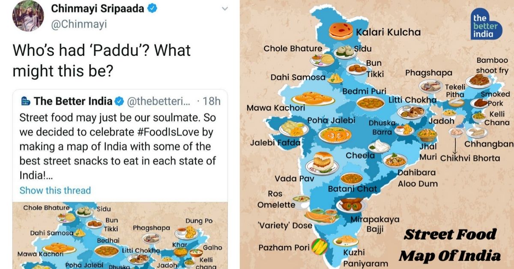Image resolution: width=514 pixels, height=269 pixels.
Task: Open Chinmayi Sripaada's profile picture
Action: tap(28, 16)
